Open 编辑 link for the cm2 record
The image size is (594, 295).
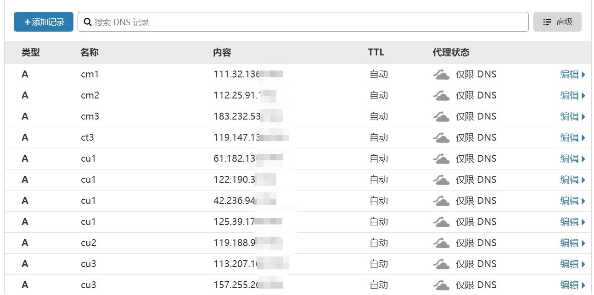pos(569,96)
